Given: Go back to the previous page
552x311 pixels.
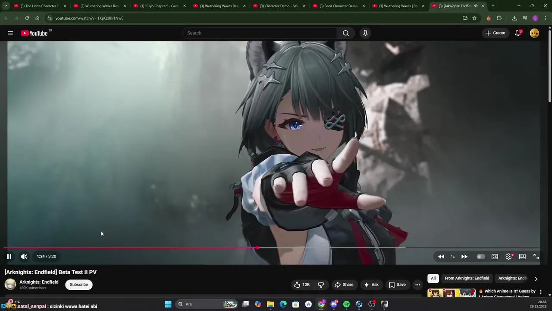Looking at the screenshot, I should coord(6,18).
